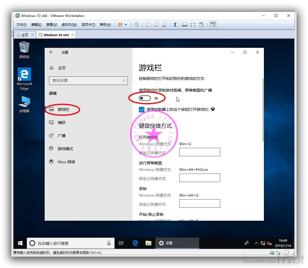The height and width of the screenshot is (268, 308).
Task: Launch Edge from the taskbar
Action: [x=135, y=243]
